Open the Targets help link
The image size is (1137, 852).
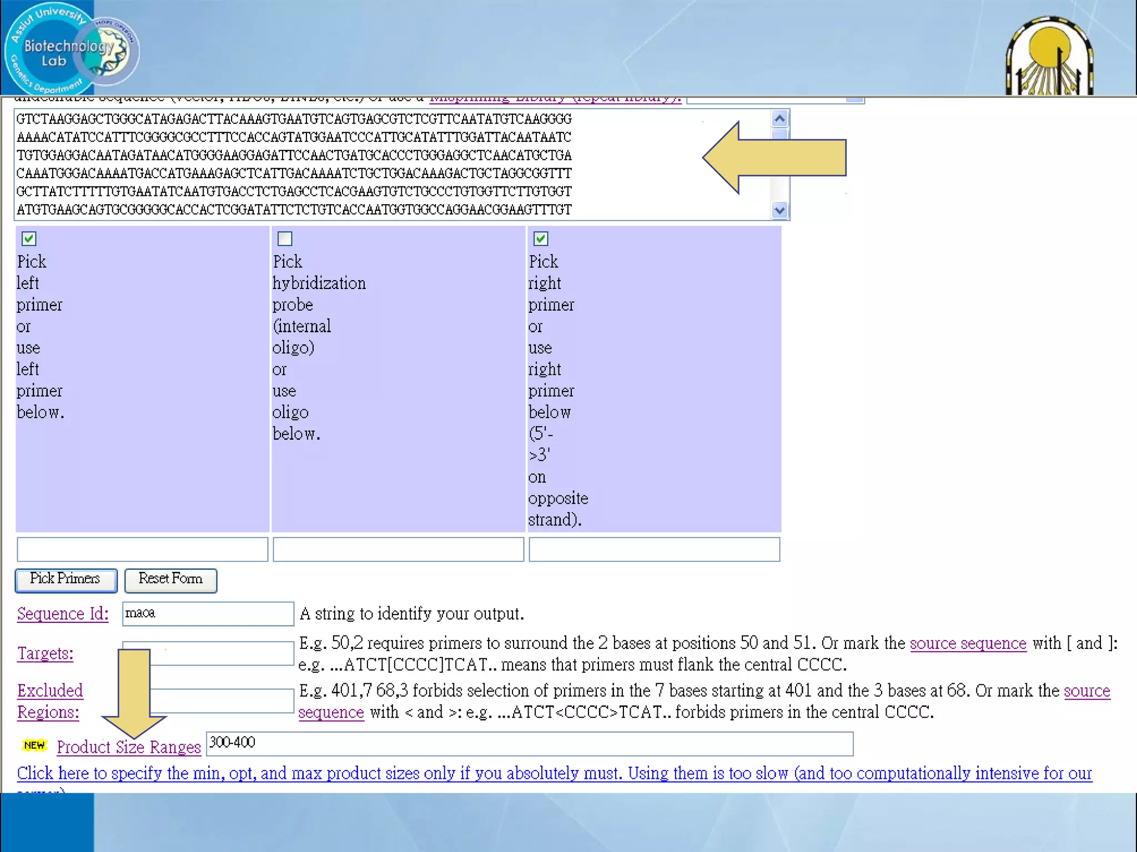coord(45,653)
